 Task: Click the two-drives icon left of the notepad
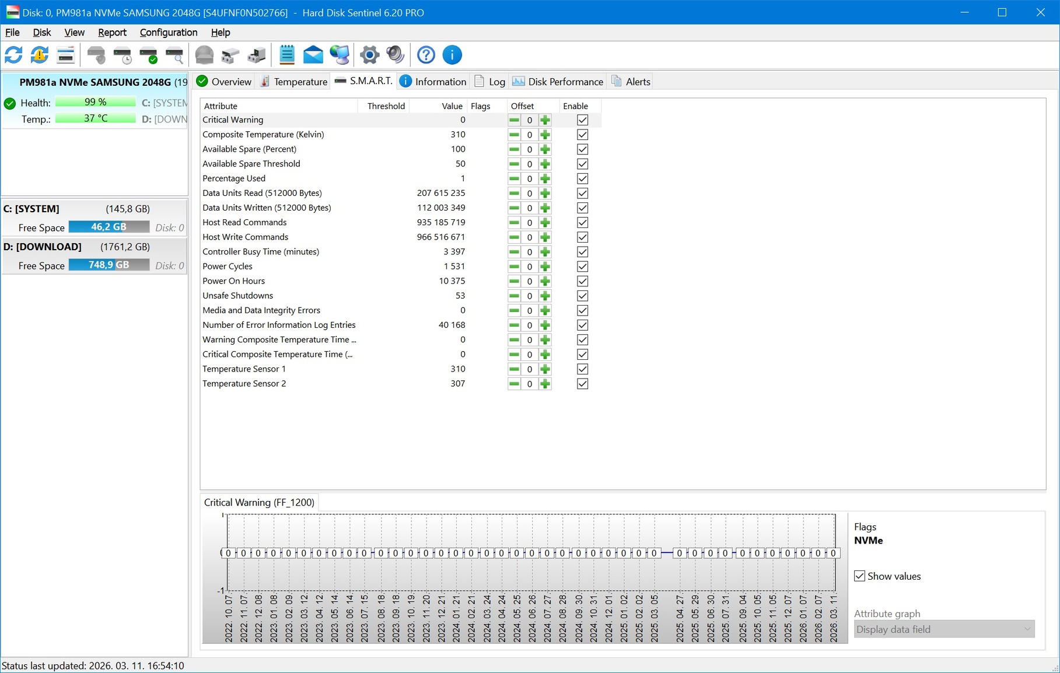point(230,55)
